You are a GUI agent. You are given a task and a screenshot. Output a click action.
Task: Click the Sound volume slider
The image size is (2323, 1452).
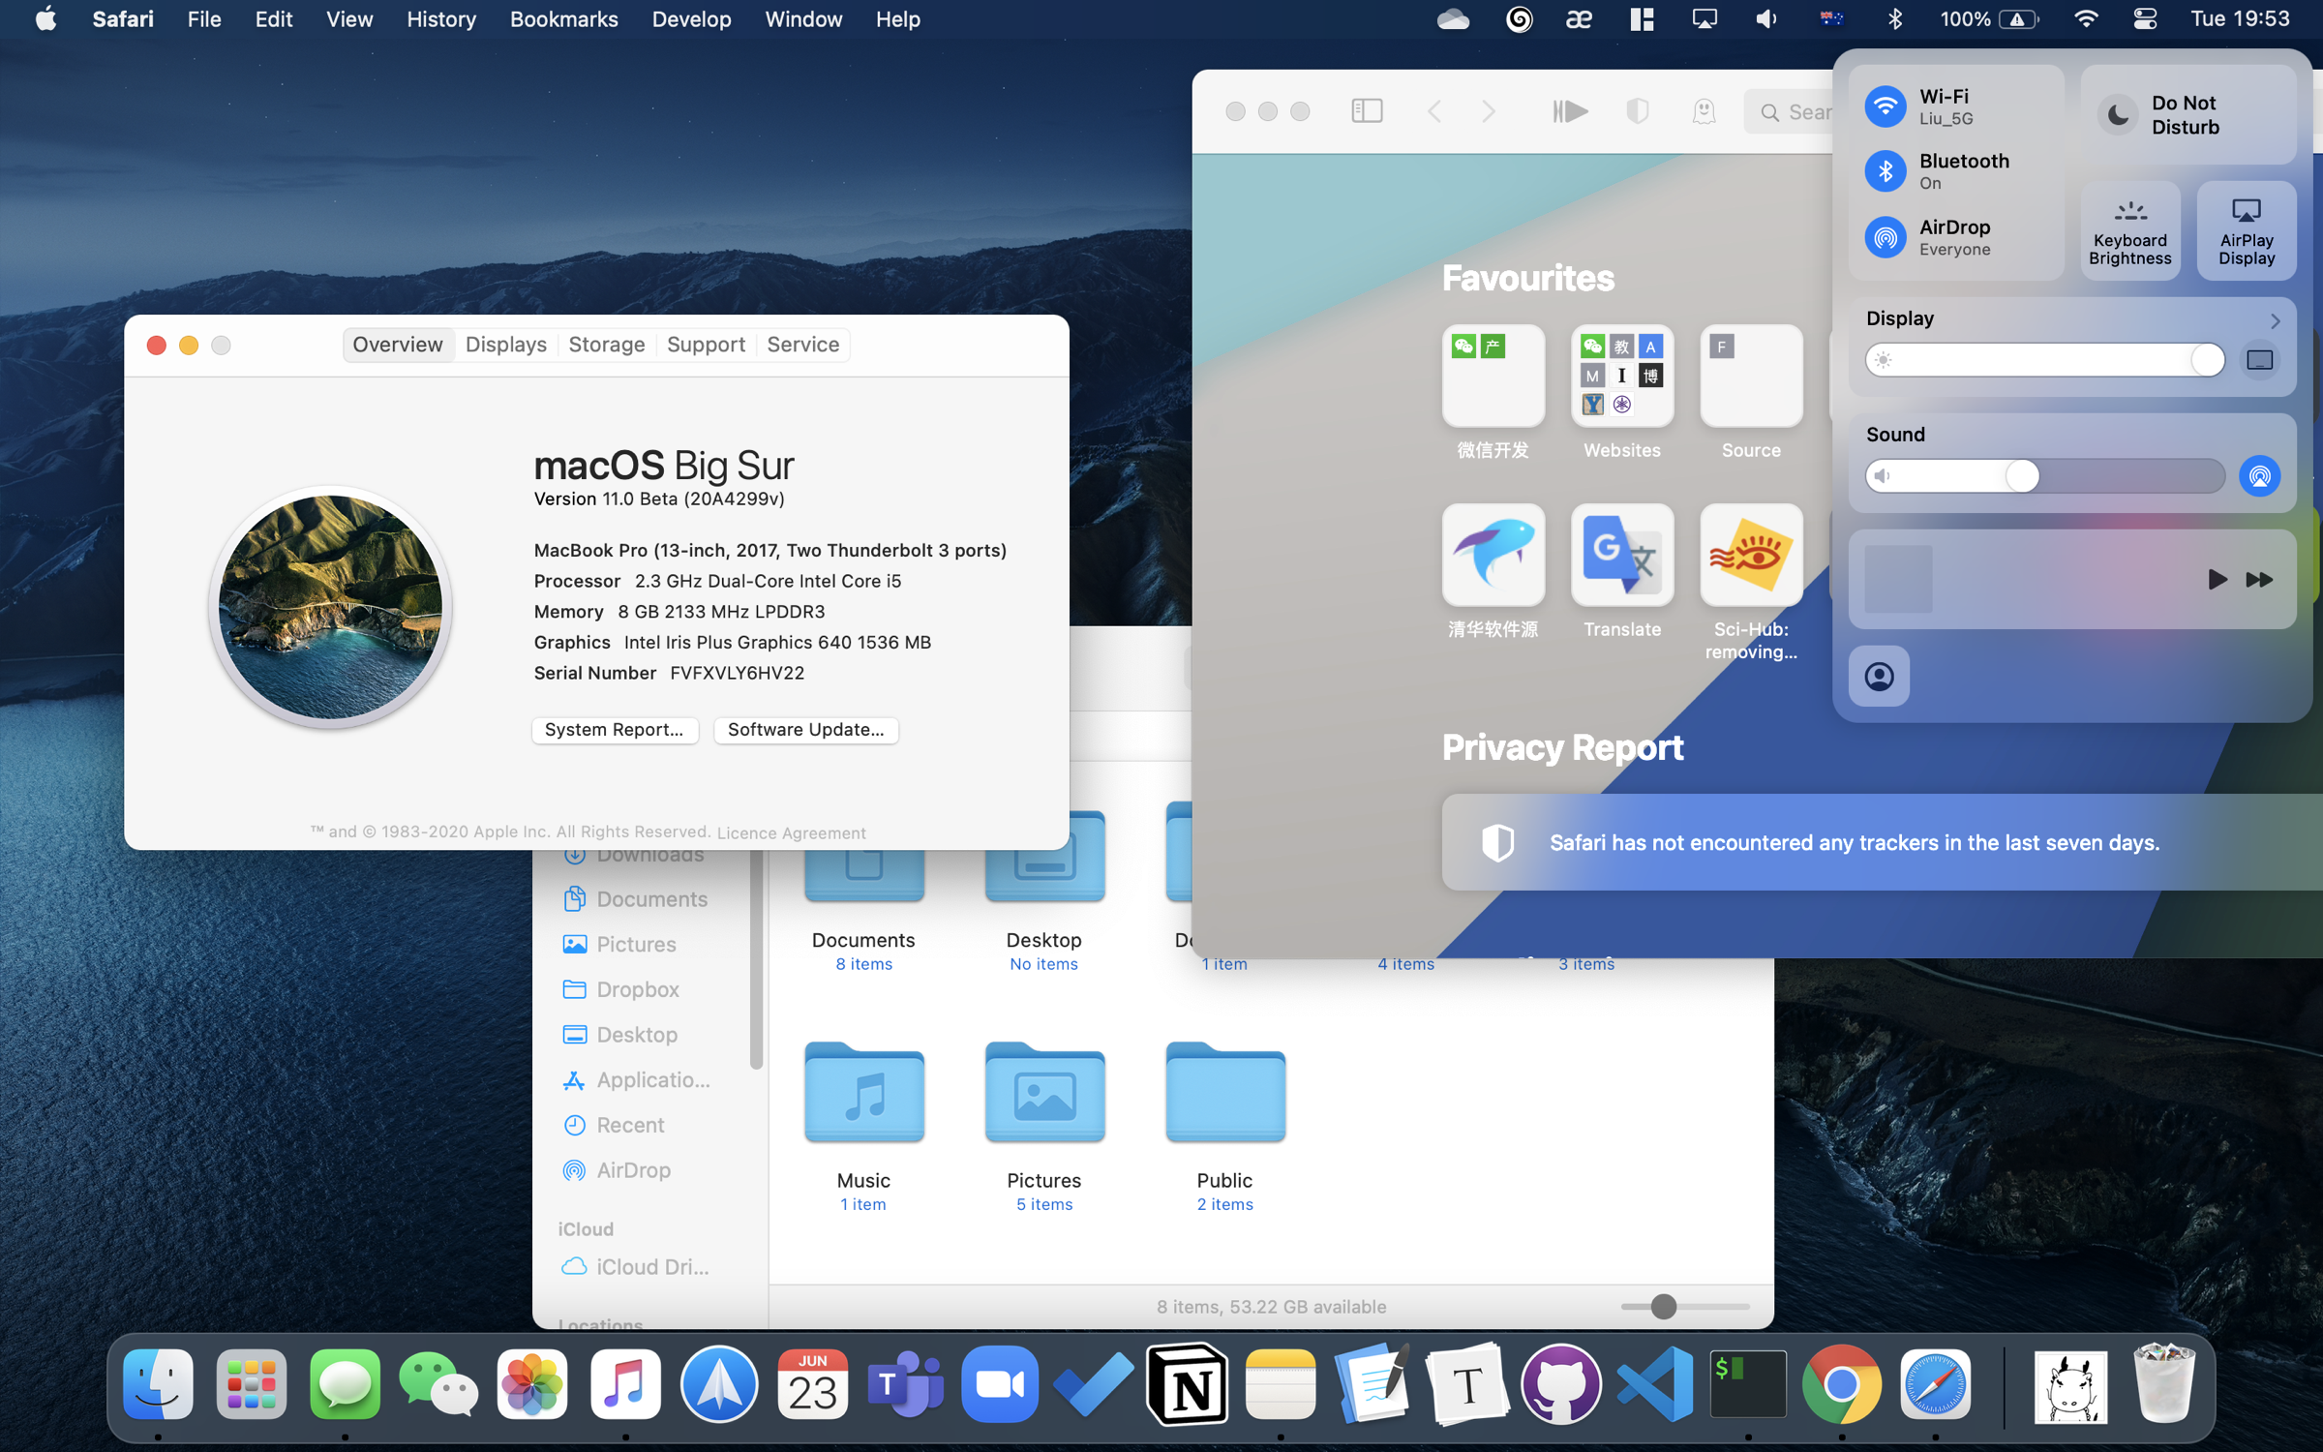pyautogui.click(x=2044, y=476)
